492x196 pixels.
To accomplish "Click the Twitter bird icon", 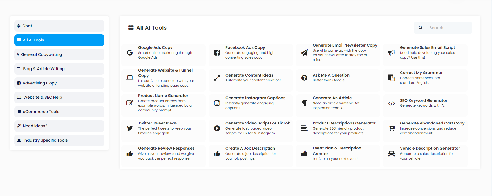I will click(130, 128).
